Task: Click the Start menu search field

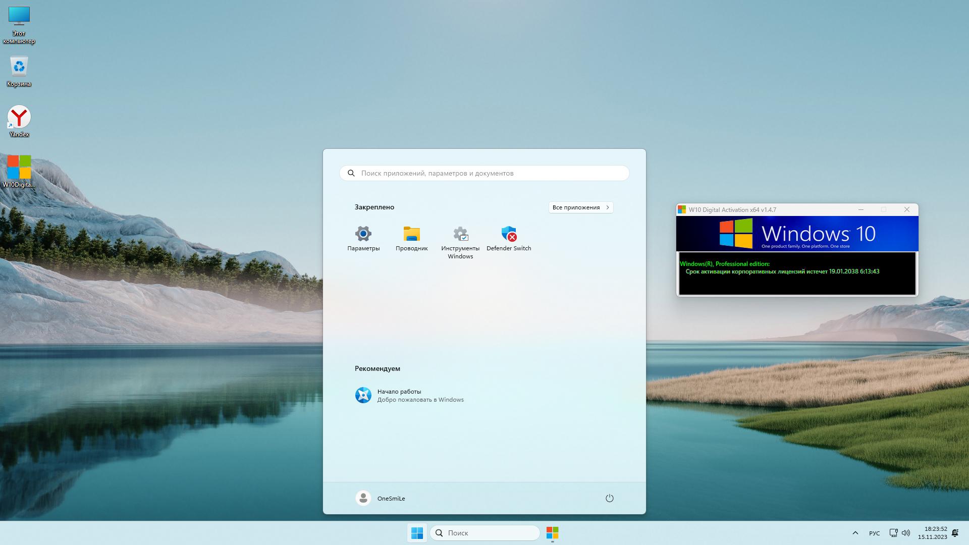Action: pyautogui.click(x=484, y=173)
